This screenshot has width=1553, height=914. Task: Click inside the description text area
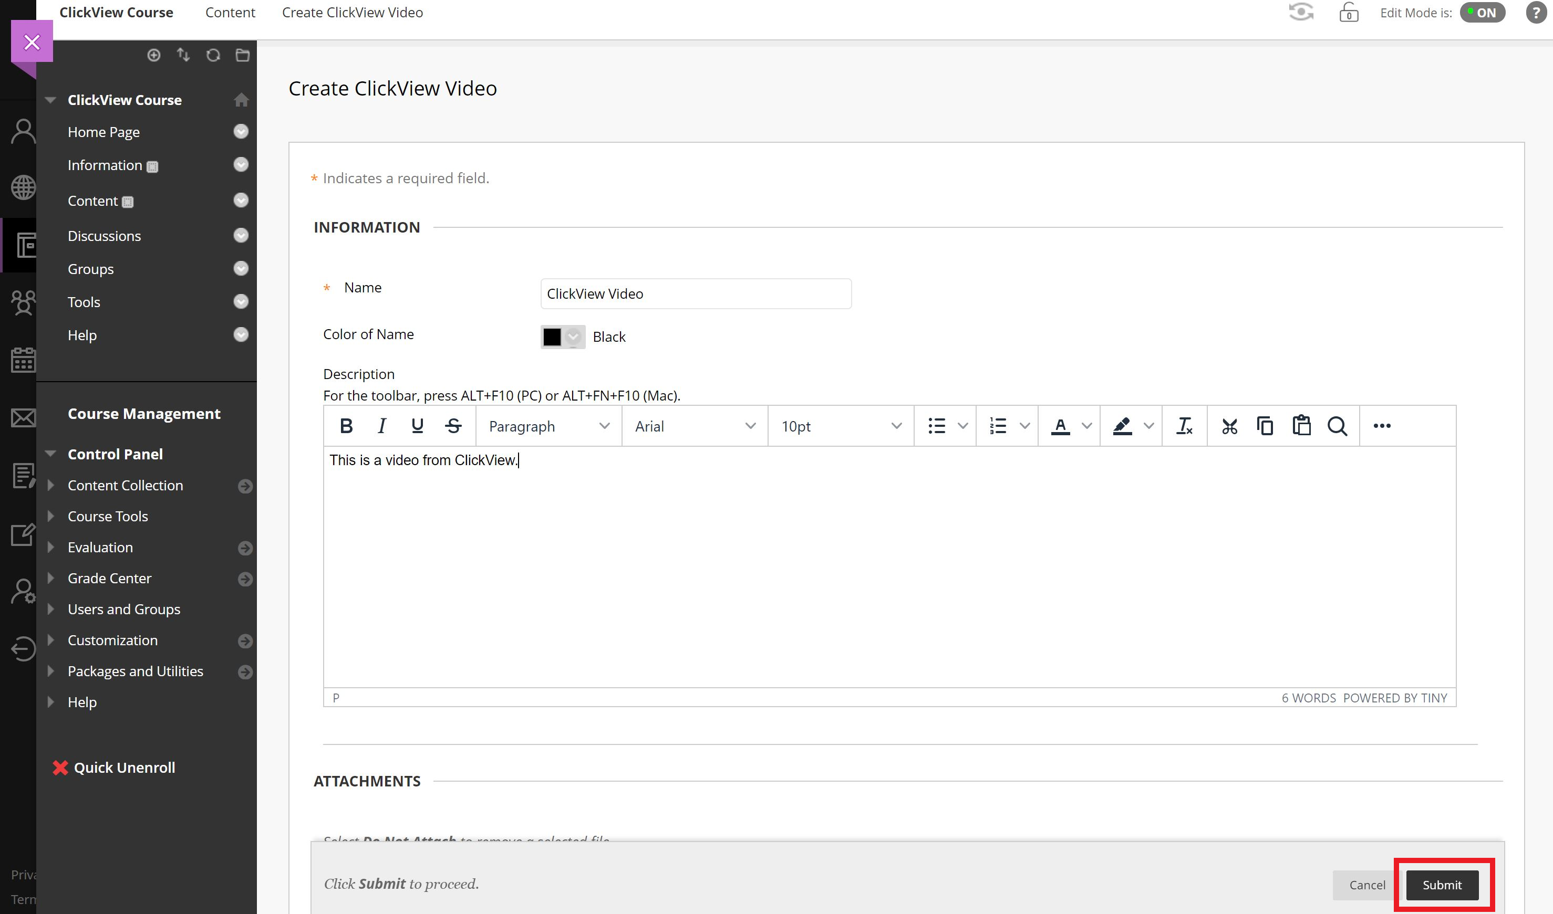coord(889,566)
